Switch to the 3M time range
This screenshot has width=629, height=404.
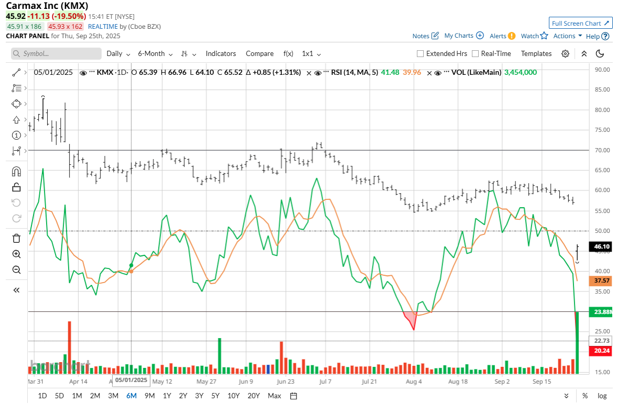113,396
